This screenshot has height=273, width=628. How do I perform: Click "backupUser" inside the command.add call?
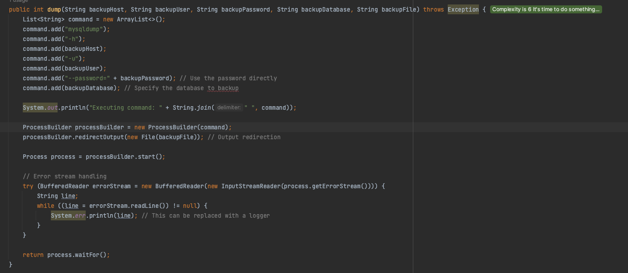click(82, 68)
